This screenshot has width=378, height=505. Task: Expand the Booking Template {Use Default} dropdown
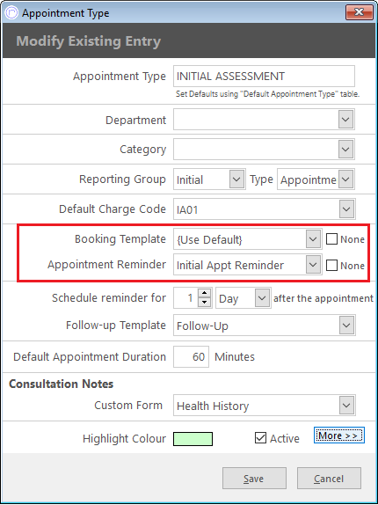pyautogui.click(x=313, y=239)
